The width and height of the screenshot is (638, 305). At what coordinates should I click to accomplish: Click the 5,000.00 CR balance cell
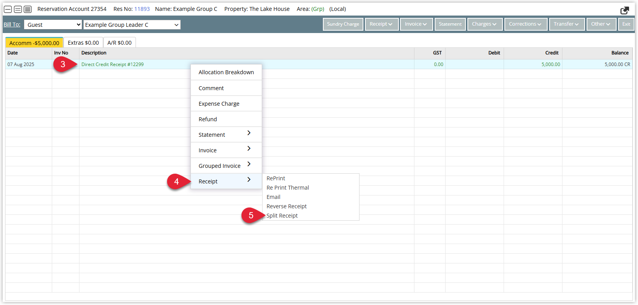pyautogui.click(x=597, y=64)
